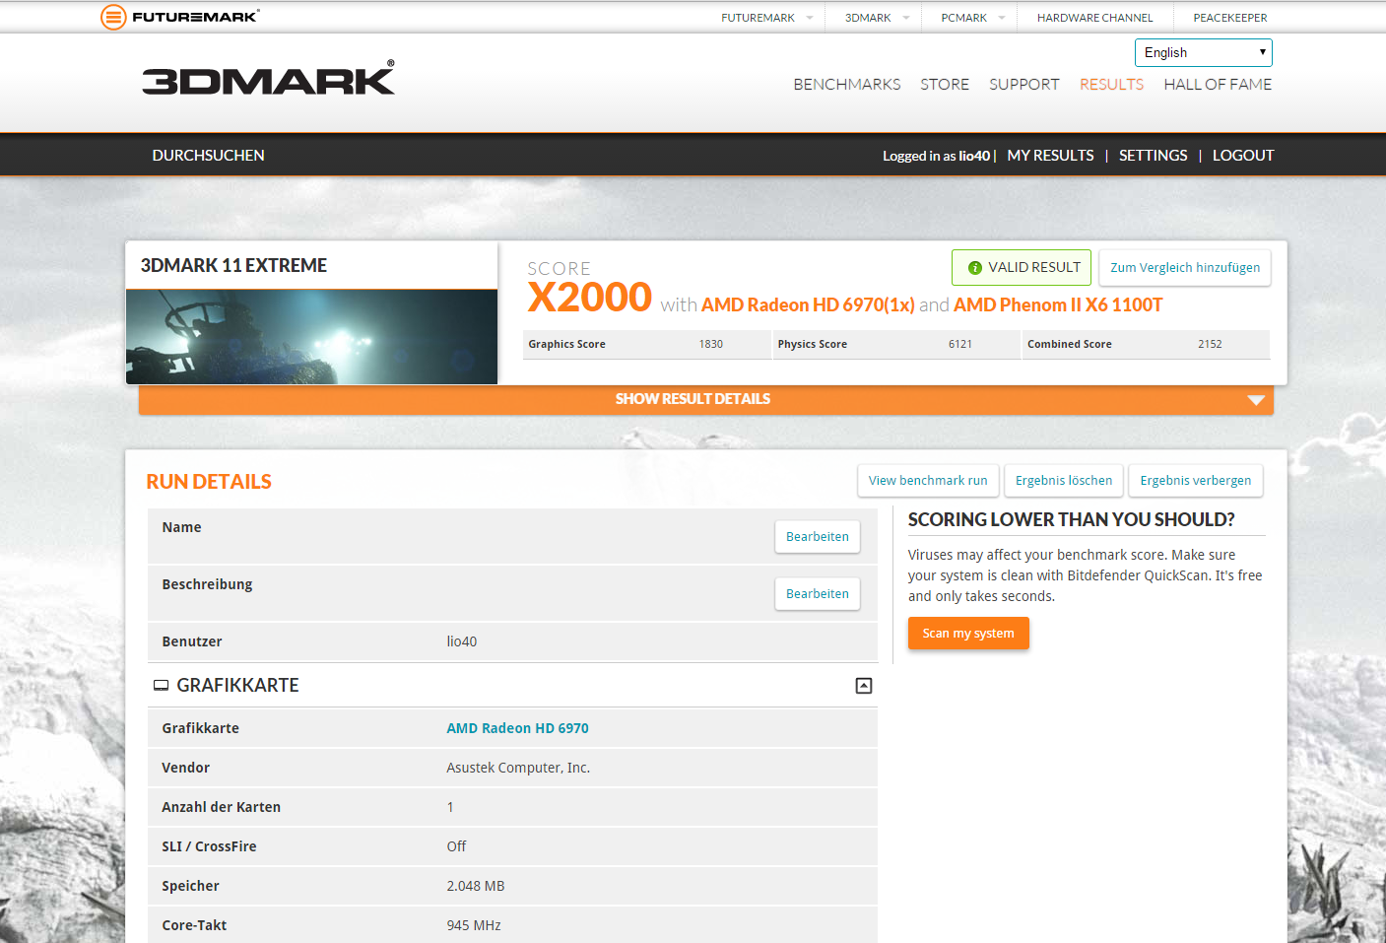The height and width of the screenshot is (943, 1386).
Task: Open the RESULTS page
Action: pyautogui.click(x=1111, y=85)
